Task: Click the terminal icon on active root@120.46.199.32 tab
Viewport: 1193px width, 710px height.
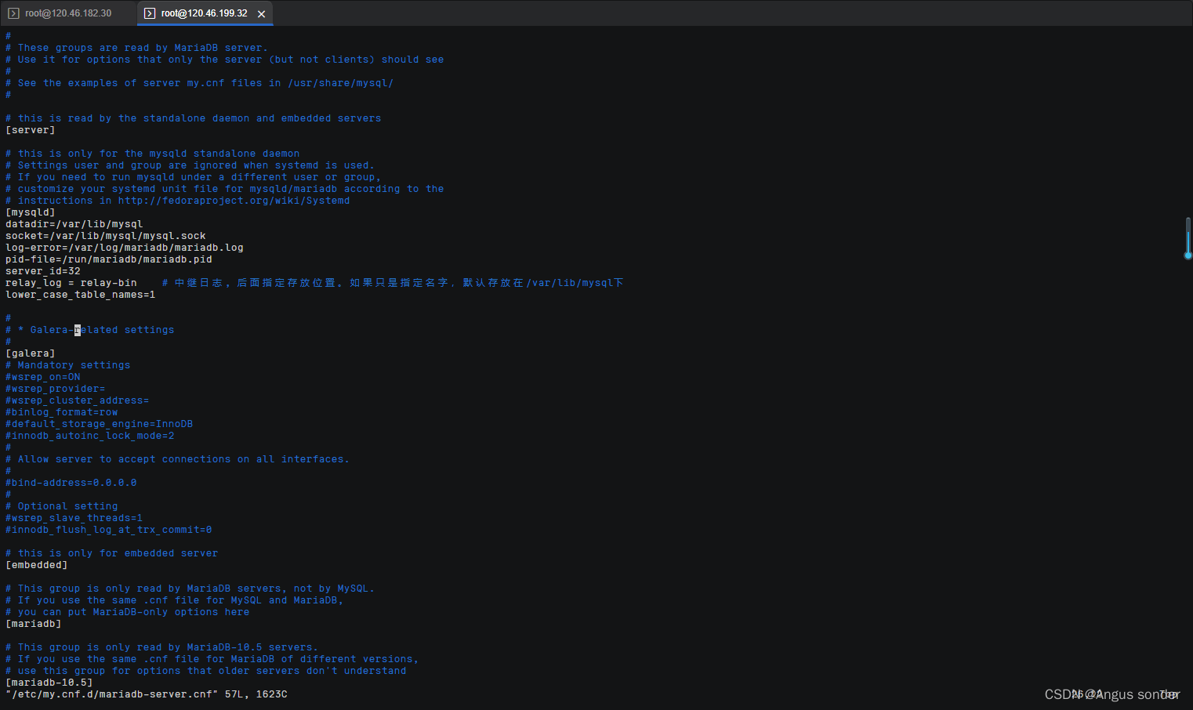Action: 149,13
